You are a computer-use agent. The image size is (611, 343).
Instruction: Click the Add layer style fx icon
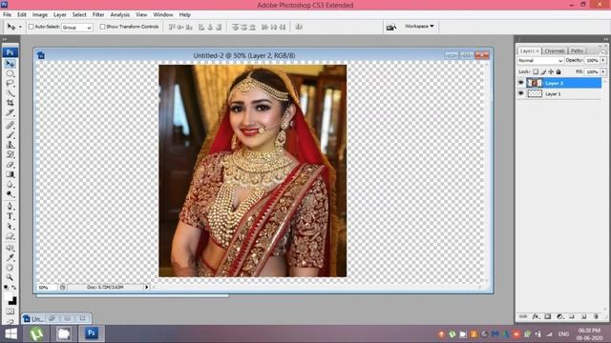coord(536,316)
